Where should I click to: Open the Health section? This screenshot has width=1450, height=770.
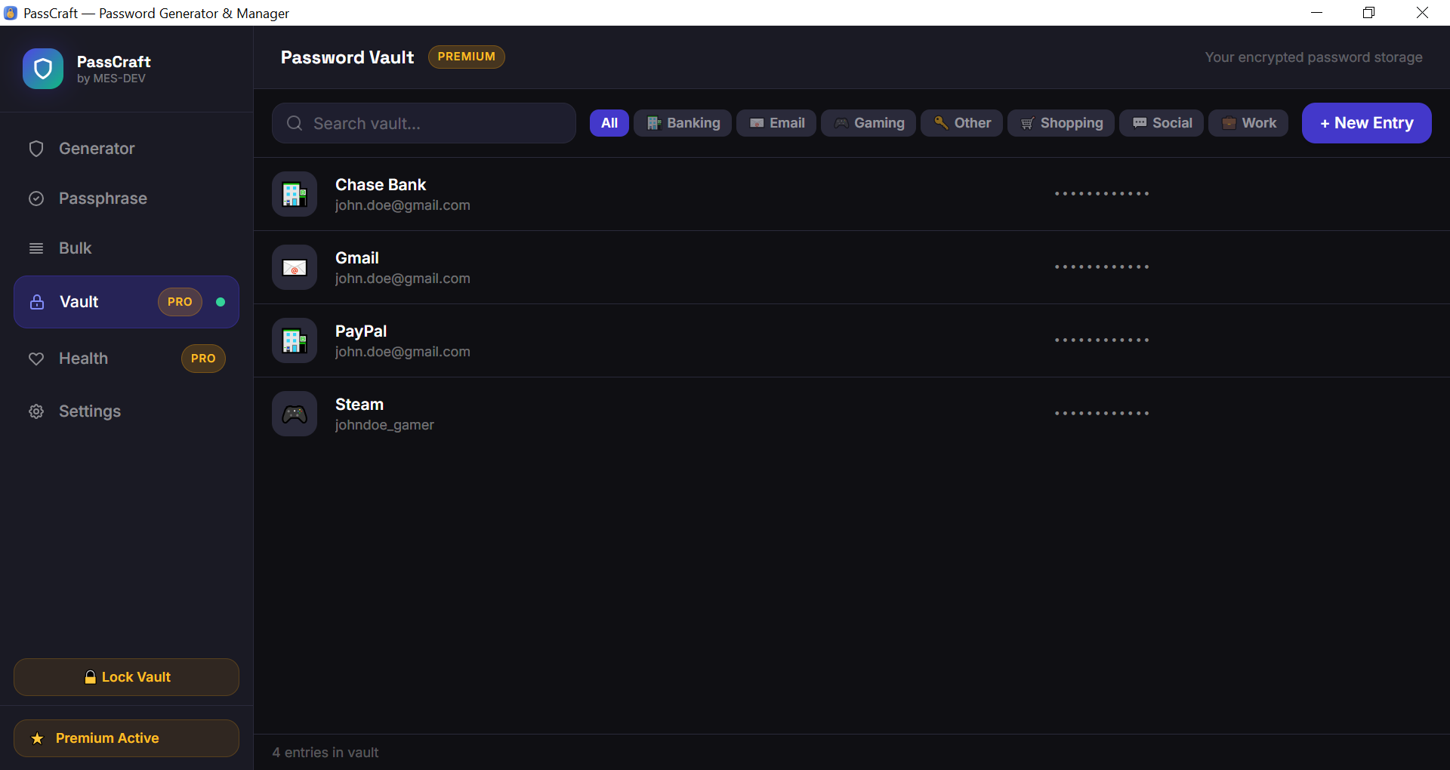[126, 359]
